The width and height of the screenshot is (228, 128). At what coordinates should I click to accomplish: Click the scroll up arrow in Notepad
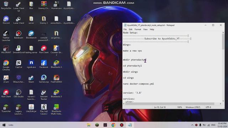tap(223, 33)
